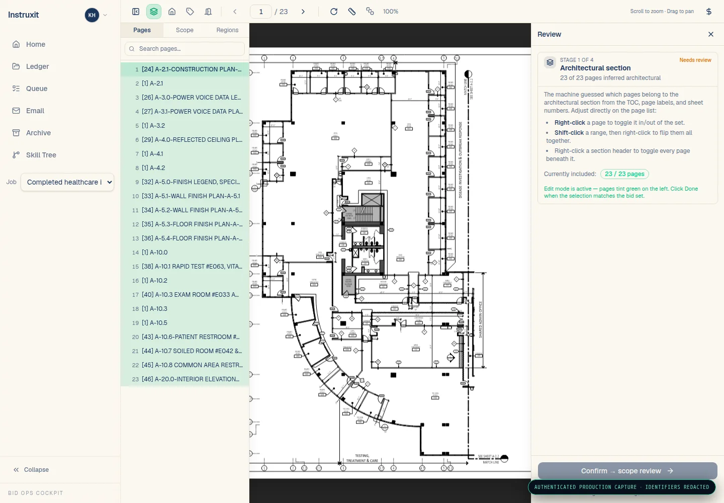724x503 pixels.
Task: Select page 14 [1] A-10.0
Action: [185, 253]
